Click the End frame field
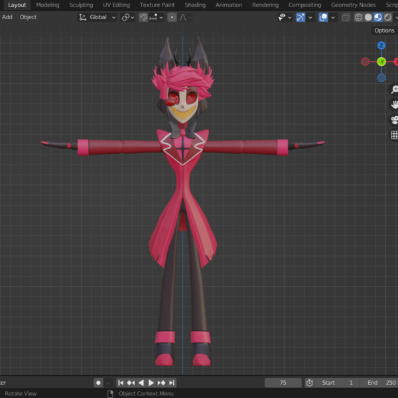Screen dimensions: 398x398 click(379, 383)
